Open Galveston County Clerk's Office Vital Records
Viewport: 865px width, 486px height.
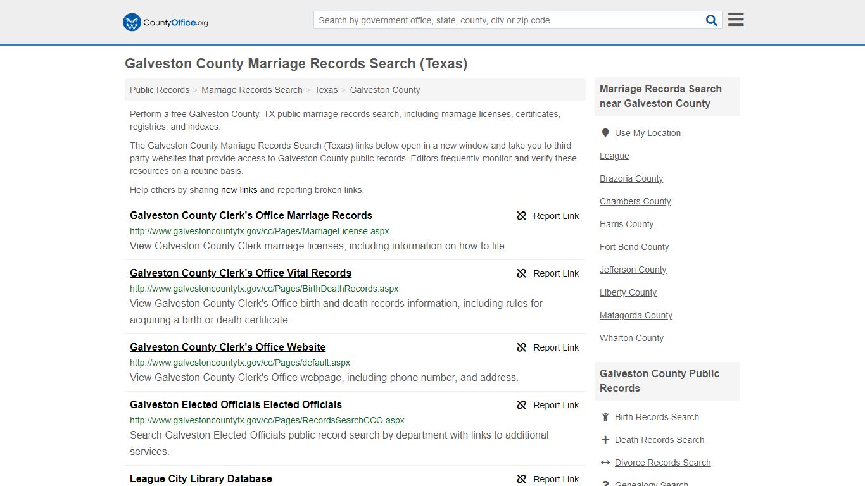pos(241,273)
